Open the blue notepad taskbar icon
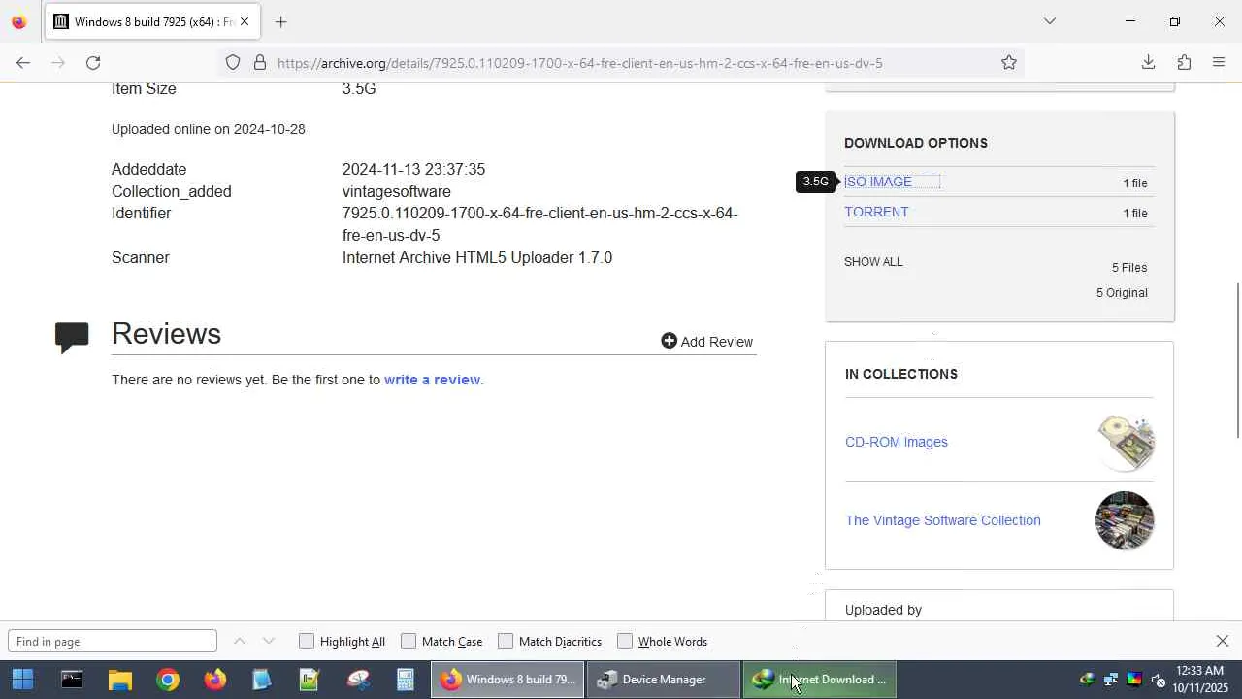This screenshot has width=1242, height=699. (262, 680)
